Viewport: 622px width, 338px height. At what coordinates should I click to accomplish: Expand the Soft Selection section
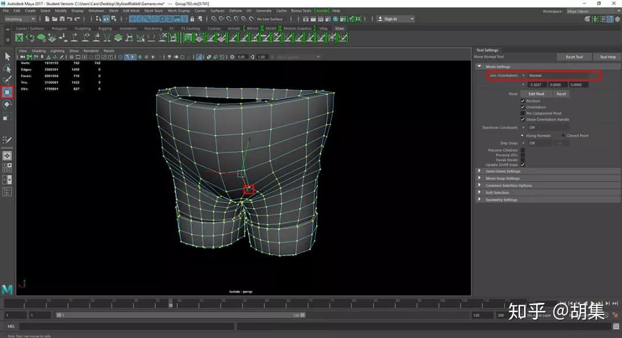point(497,193)
